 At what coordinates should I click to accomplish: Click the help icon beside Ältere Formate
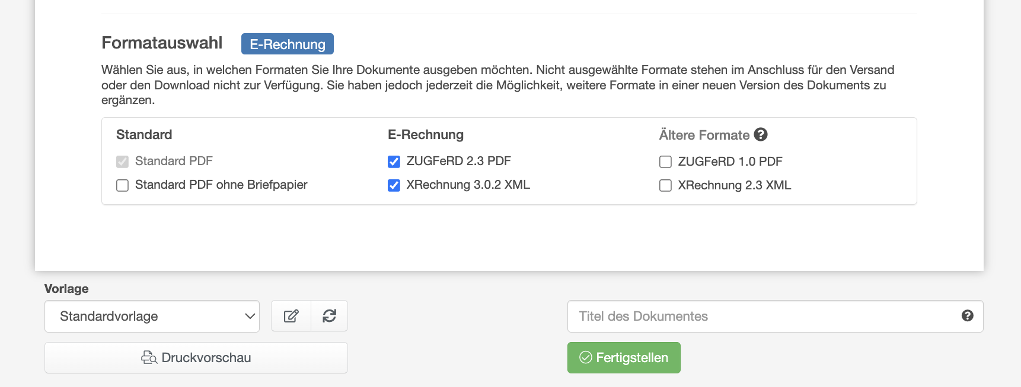pos(761,135)
